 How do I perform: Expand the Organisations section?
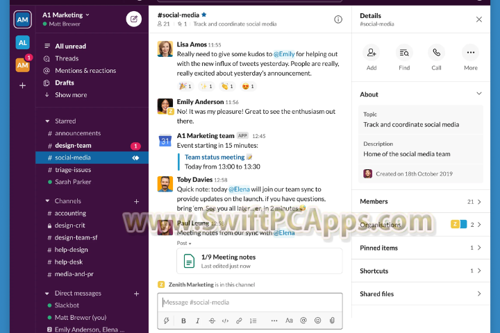click(x=421, y=225)
